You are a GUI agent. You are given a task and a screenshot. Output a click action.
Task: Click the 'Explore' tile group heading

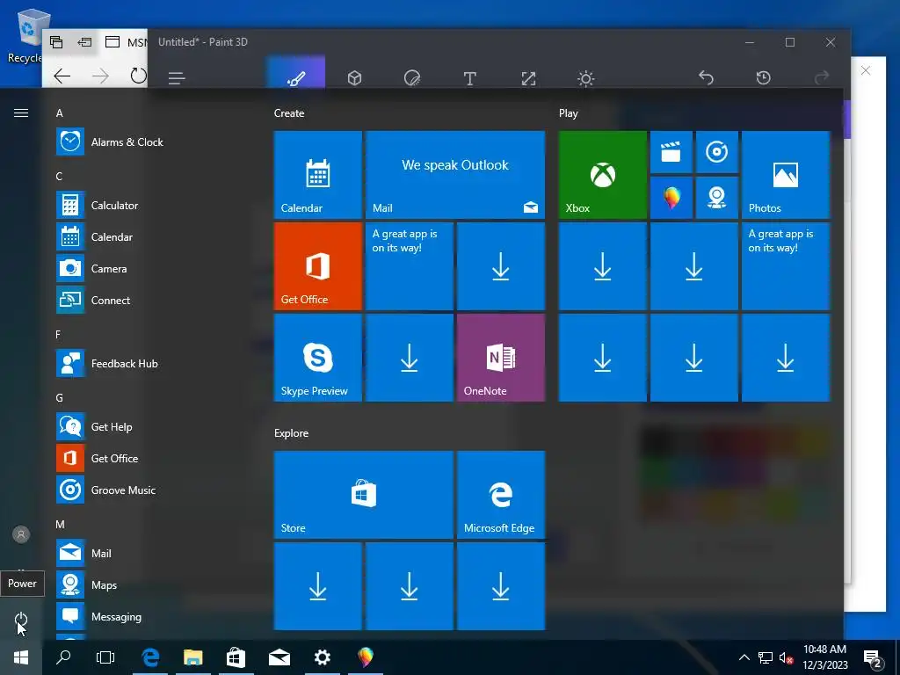coord(291,433)
